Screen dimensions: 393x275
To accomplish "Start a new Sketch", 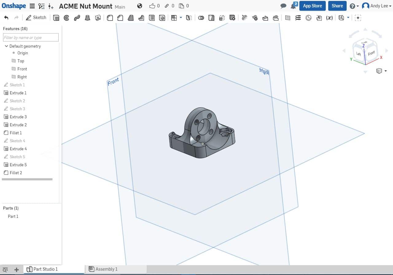I will click(36, 18).
